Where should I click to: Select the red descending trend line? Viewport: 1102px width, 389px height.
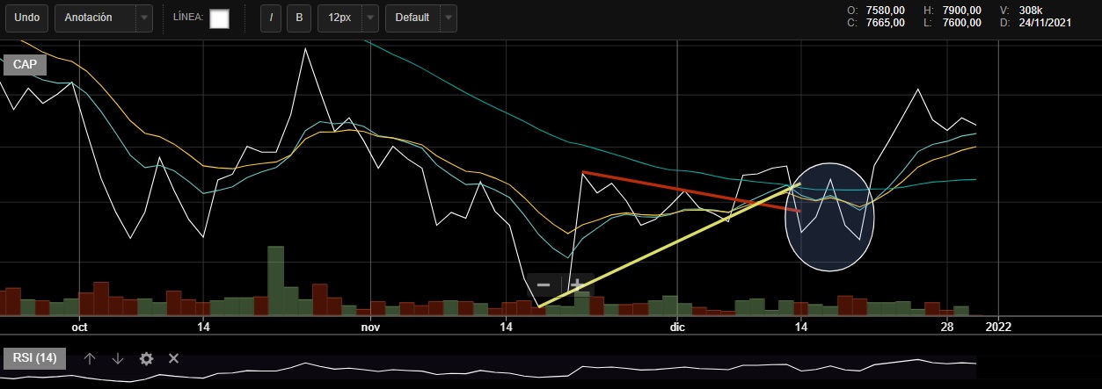pyautogui.click(x=691, y=191)
